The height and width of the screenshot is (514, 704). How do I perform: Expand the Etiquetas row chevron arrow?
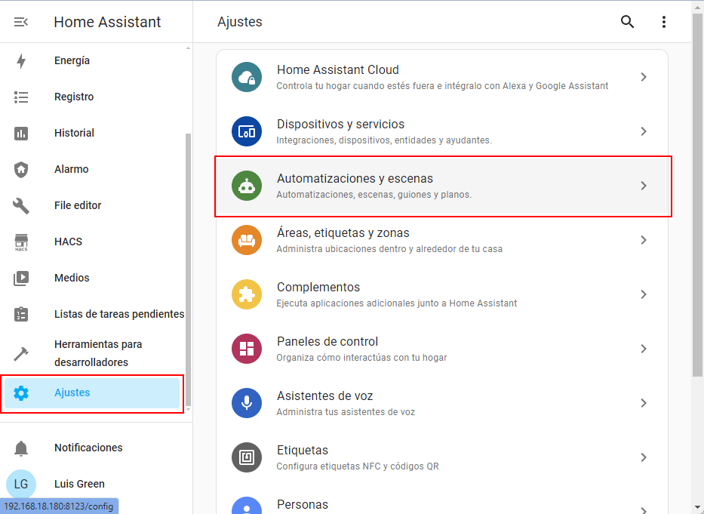coord(644,457)
